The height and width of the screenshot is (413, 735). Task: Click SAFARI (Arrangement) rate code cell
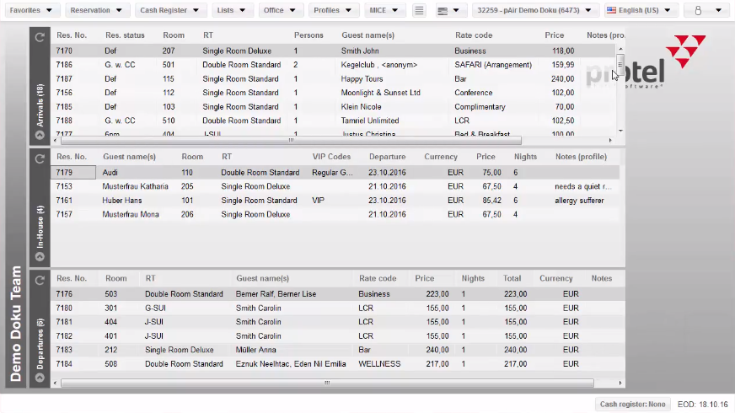[x=492, y=65]
